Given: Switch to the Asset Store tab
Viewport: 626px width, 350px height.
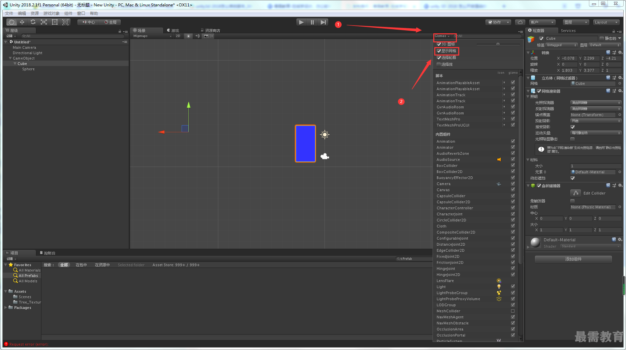Looking at the screenshot, I should tap(211, 31).
